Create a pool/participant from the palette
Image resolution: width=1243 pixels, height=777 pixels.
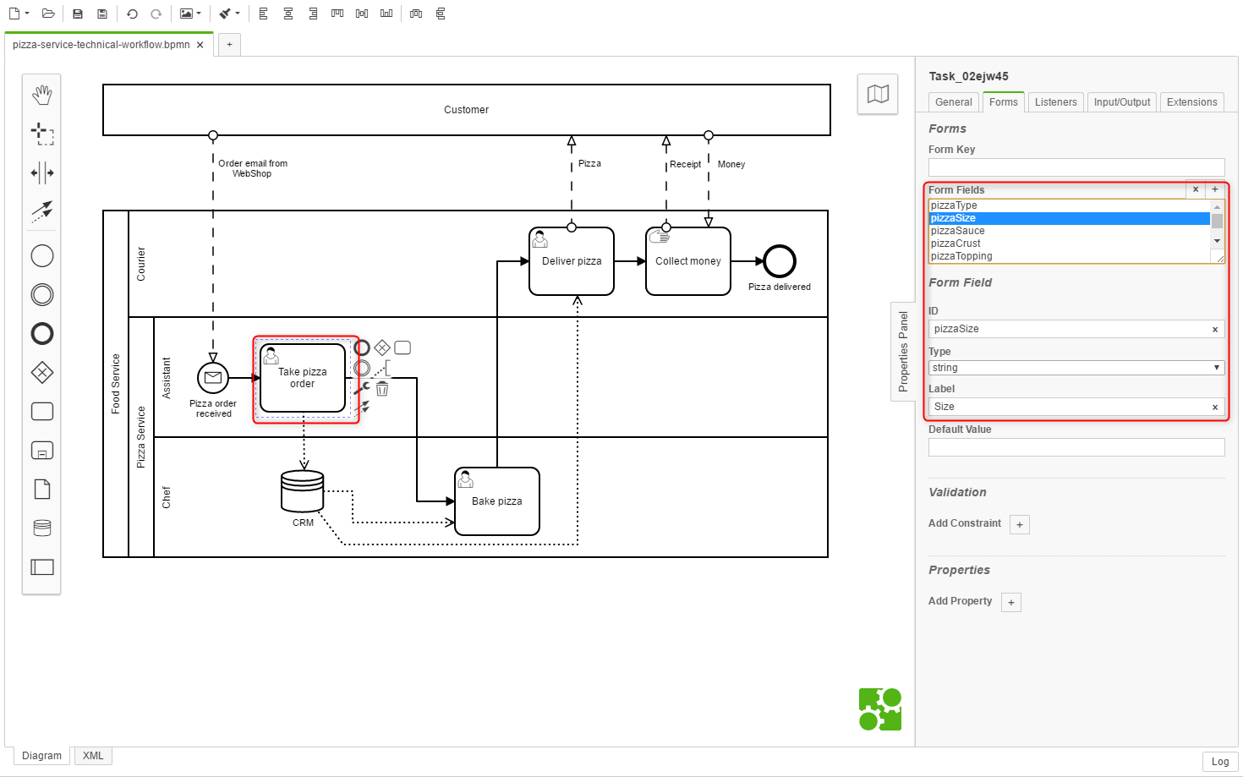[41, 567]
